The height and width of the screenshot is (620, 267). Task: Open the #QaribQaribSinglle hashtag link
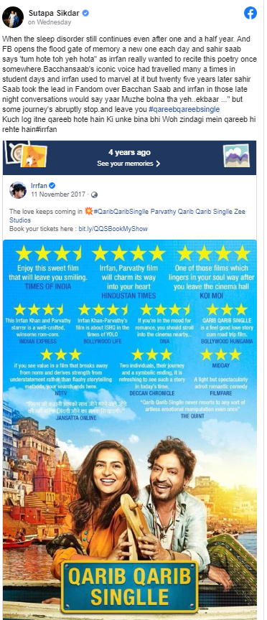pyautogui.click(x=121, y=212)
